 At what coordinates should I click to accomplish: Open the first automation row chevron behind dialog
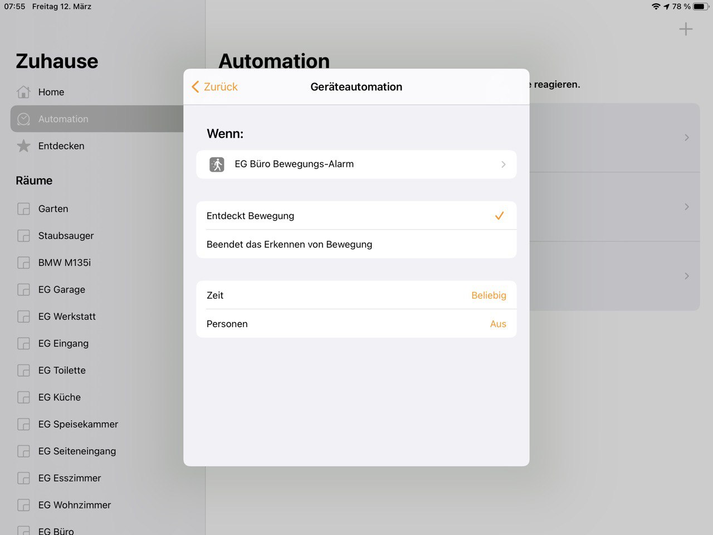point(686,138)
